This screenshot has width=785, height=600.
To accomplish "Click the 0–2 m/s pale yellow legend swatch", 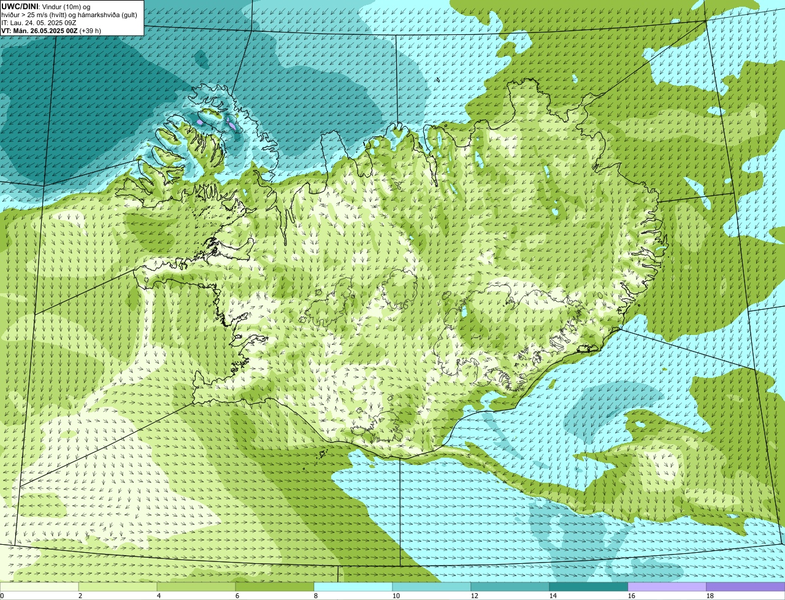I will coord(39,587).
